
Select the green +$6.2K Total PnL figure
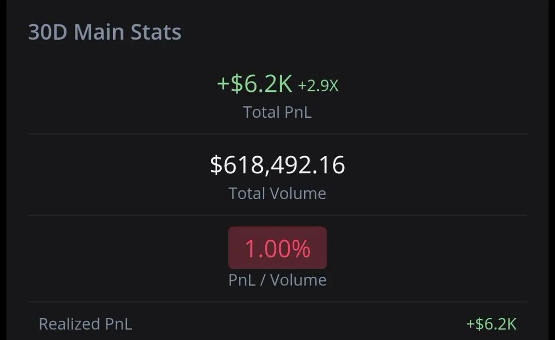(254, 85)
